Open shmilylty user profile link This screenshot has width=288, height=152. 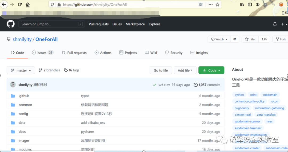coord(22,39)
